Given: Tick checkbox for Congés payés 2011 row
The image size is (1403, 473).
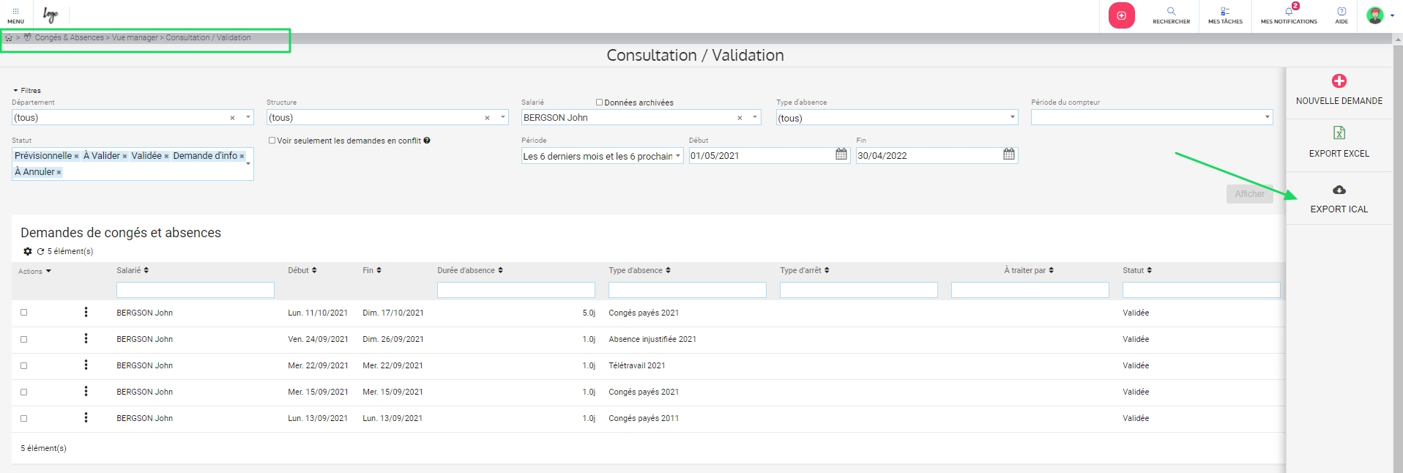Looking at the screenshot, I should [23, 419].
